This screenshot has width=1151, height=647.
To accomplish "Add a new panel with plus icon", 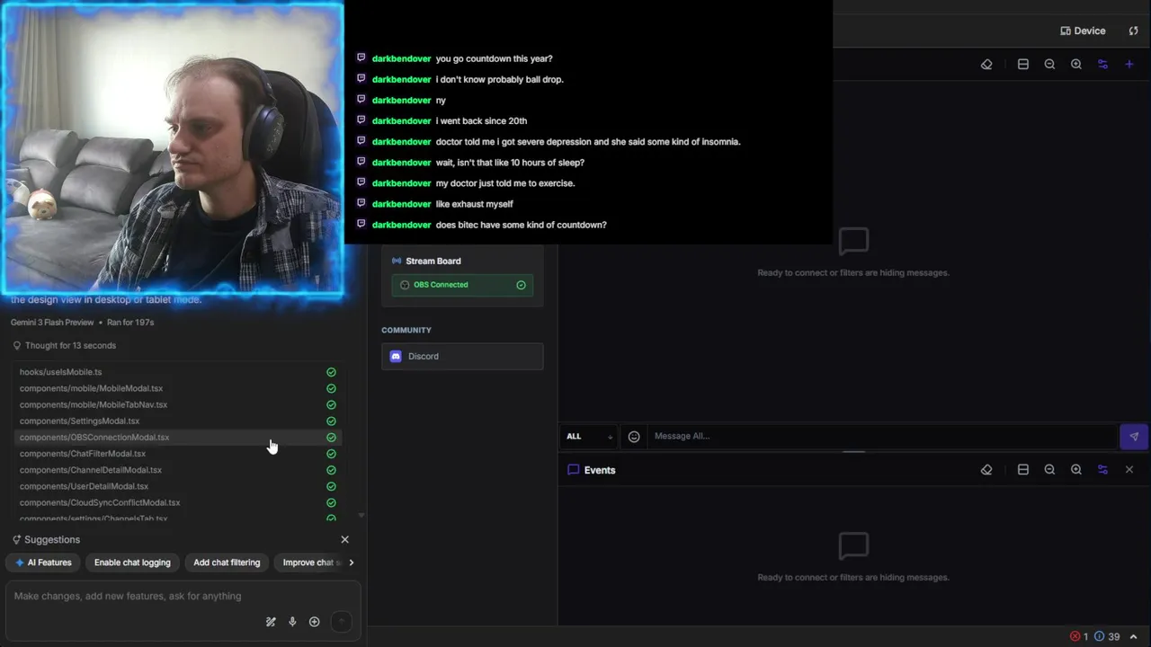I will 1129,65.
